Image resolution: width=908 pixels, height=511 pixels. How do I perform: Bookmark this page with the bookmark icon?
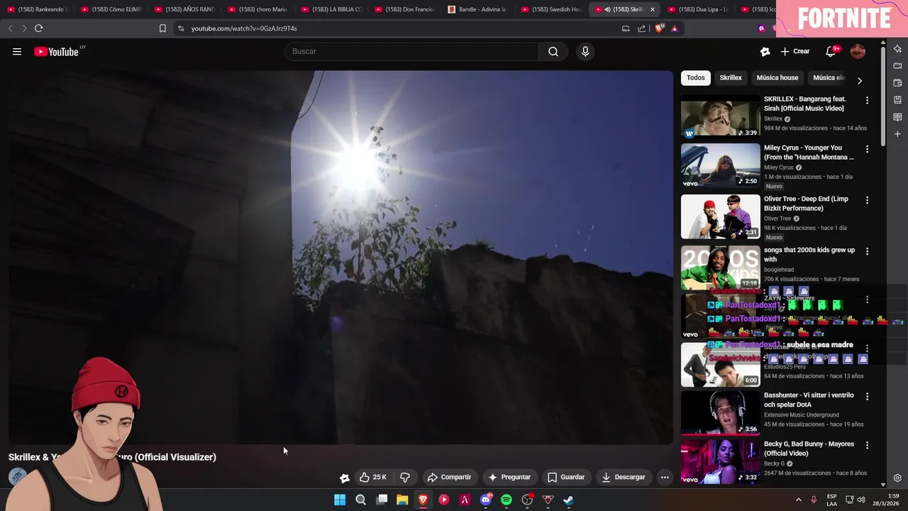[162, 28]
